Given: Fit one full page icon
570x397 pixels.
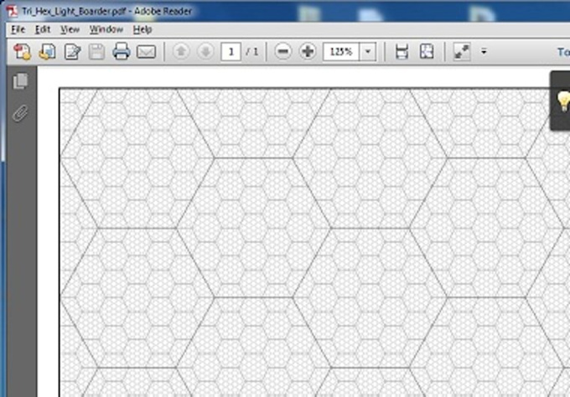Looking at the screenshot, I should (427, 52).
